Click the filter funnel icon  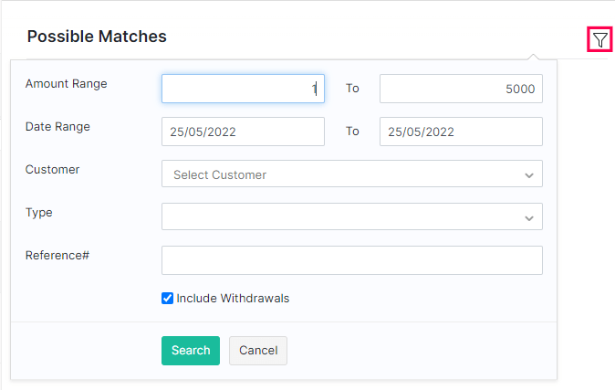(599, 39)
